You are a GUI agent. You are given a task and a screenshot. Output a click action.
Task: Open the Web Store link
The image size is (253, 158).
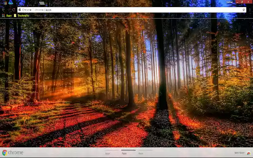click(x=240, y=153)
